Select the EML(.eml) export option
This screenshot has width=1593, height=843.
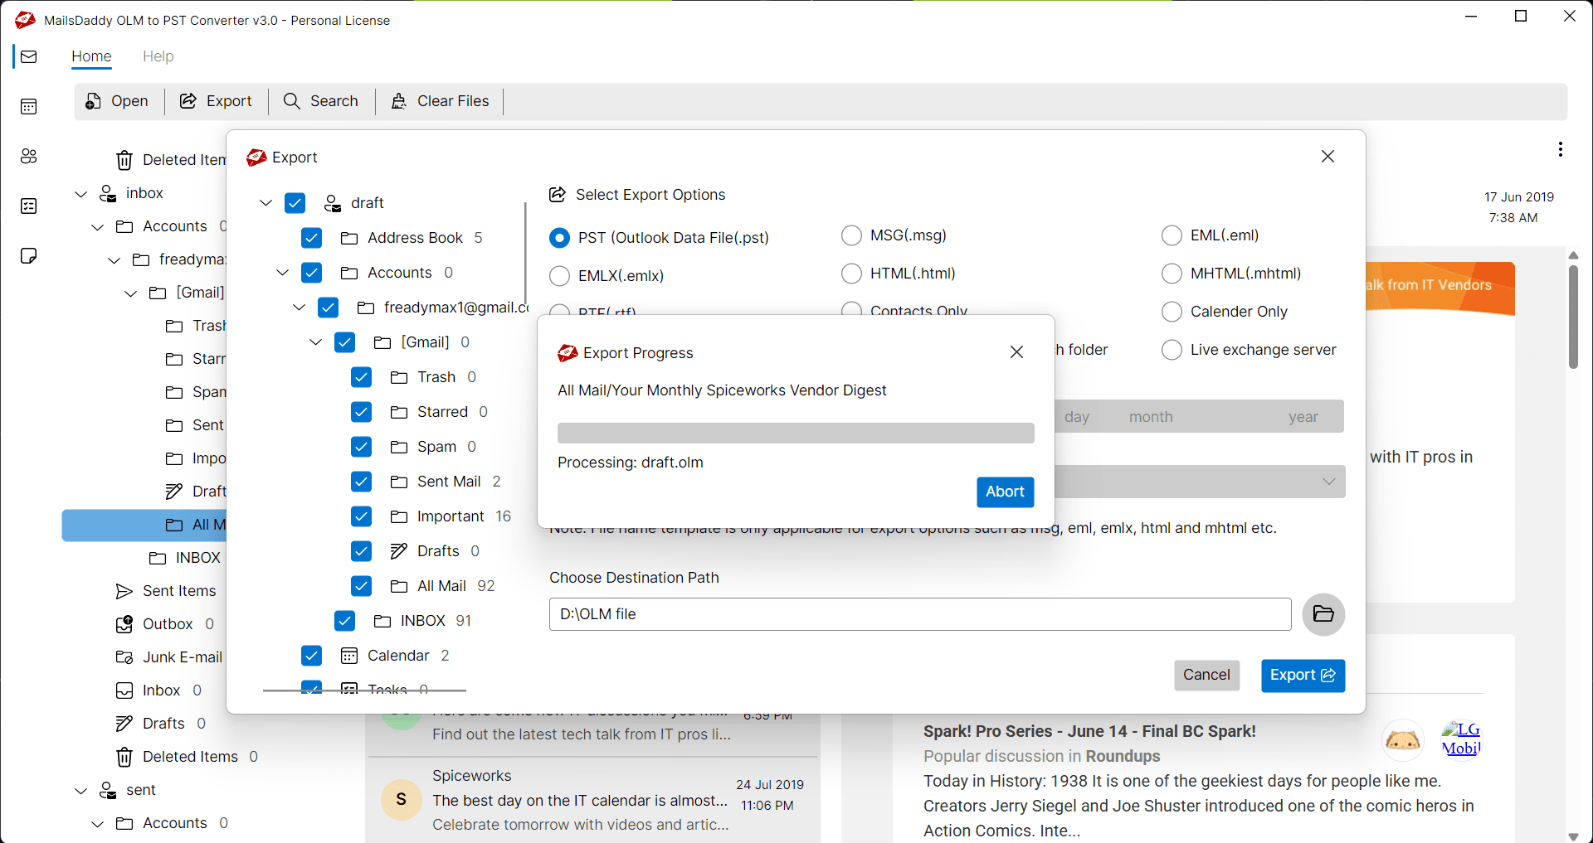click(1172, 235)
